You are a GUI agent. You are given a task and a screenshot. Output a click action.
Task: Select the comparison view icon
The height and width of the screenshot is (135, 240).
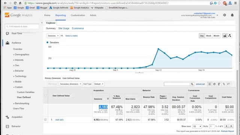(224, 84)
